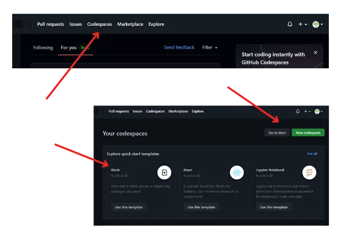Screen dimensions: 341x244
Task: Use this template for React
Action: tap(201, 207)
